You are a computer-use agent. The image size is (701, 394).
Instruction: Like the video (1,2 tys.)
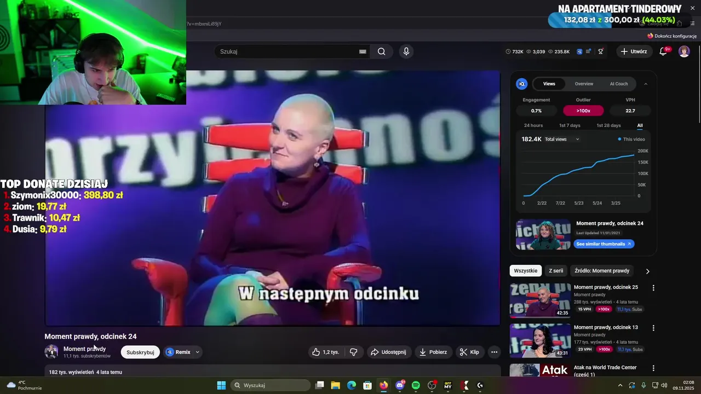click(x=325, y=352)
